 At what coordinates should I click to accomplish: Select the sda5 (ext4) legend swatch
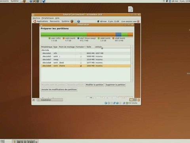[x=64, y=38]
